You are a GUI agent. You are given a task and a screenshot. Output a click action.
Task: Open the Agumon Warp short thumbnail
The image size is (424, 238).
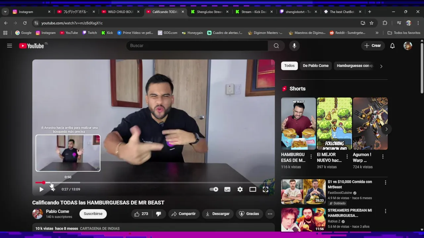370,124
